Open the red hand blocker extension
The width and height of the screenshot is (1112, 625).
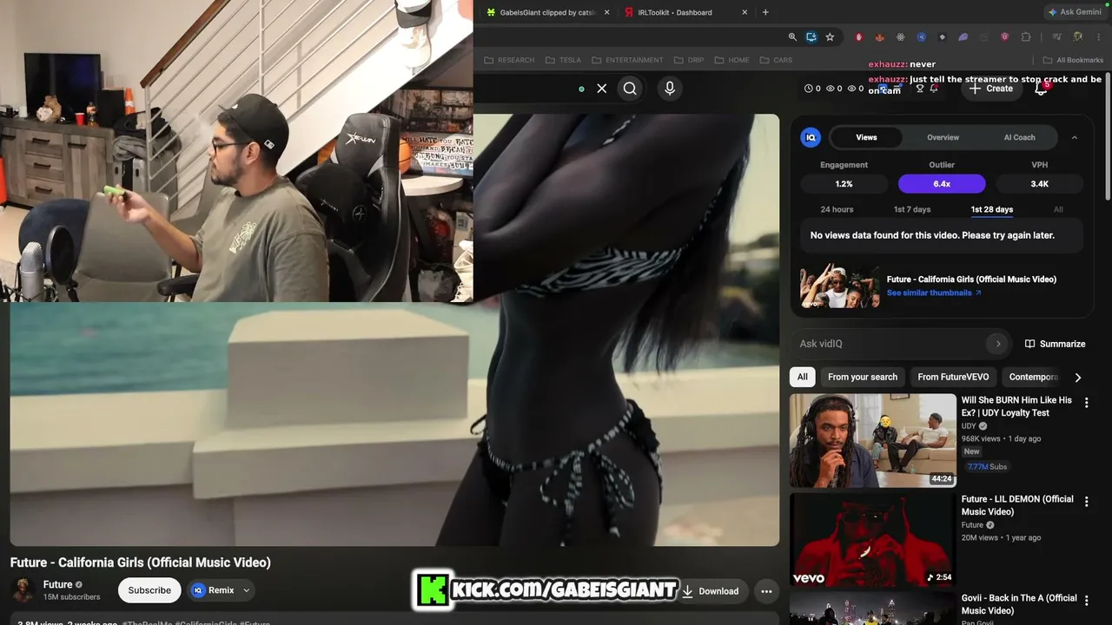pos(859,37)
